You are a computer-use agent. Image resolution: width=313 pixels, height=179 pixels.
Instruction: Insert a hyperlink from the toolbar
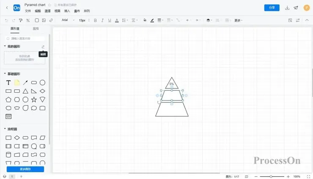[x=51, y=20]
